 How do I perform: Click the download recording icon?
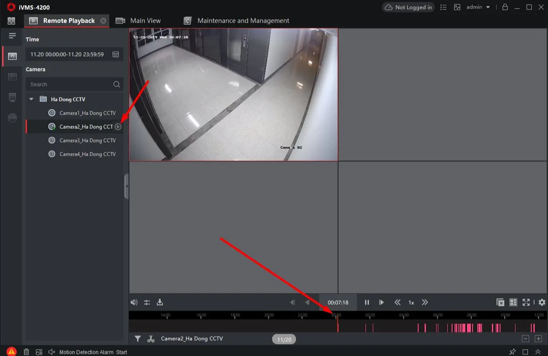point(160,302)
